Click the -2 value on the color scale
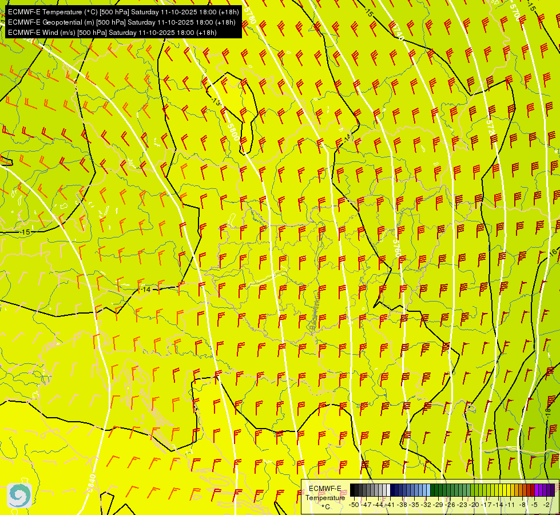 pyautogui.click(x=546, y=505)
